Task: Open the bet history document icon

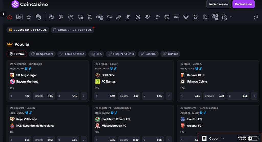Action: click(x=39, y=17)
